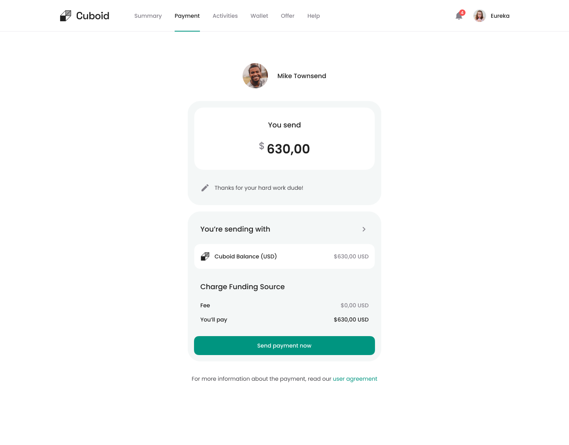569x445 pixels.
Task: Open Eureka's profile avatar picture
Action: click(x=479, y=15)
